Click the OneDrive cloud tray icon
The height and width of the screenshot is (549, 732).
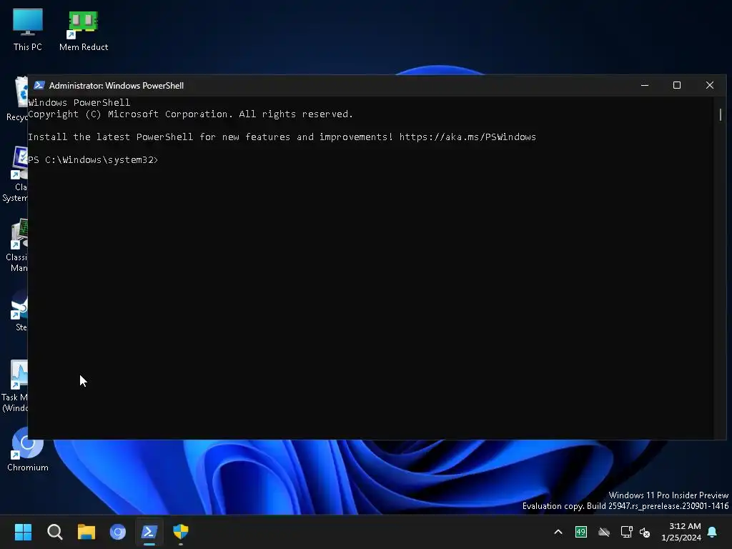603,532
